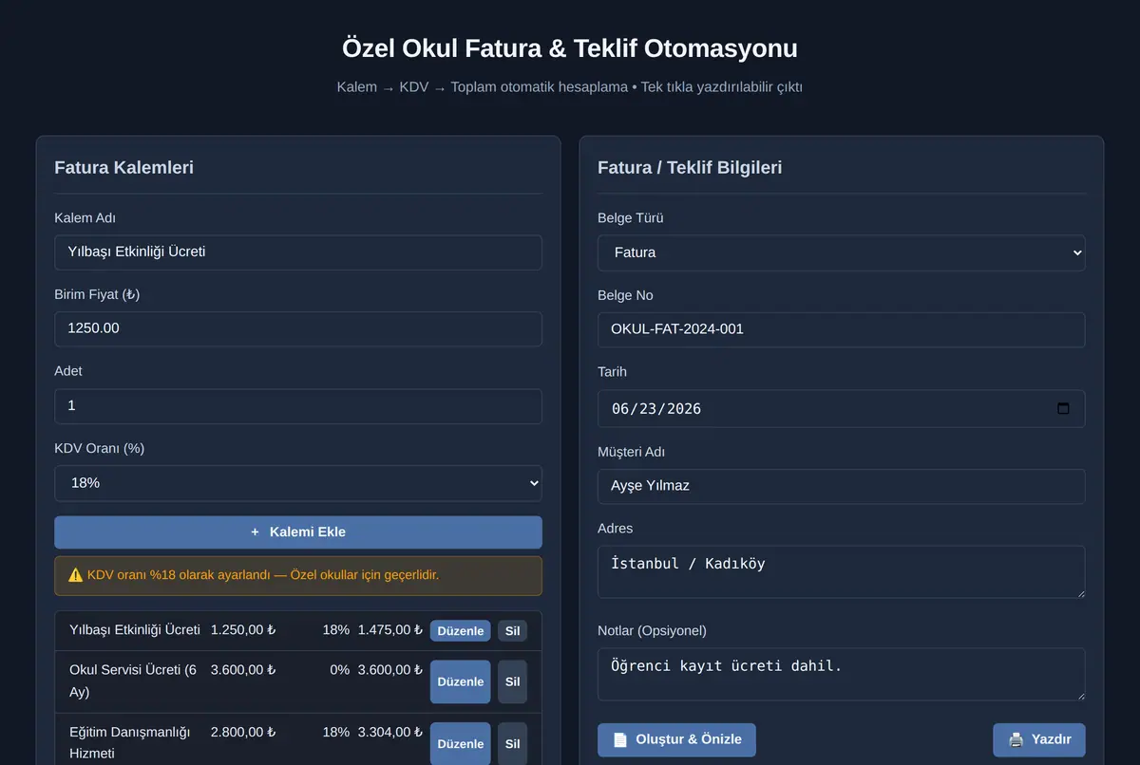Click the '1.475,00 ₺' total amount
The height and width of the screenshot is (765, 1140).
390,630
